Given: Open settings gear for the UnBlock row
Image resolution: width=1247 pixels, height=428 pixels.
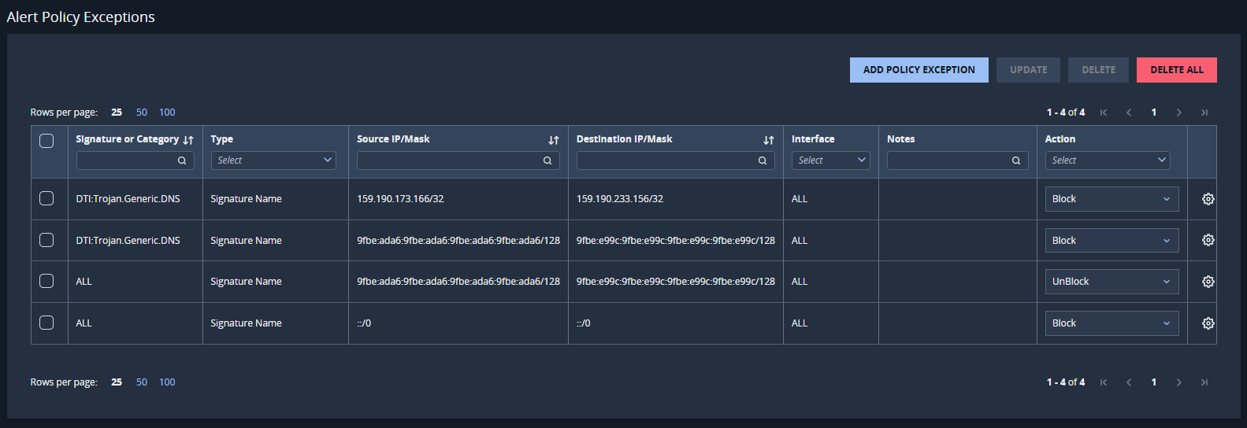Looking at the screenshot, I should click(x=1208, y=282).
